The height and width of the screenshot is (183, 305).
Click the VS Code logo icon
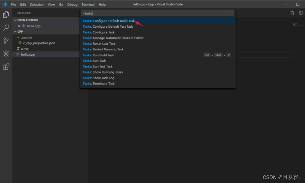coord(5,4)
